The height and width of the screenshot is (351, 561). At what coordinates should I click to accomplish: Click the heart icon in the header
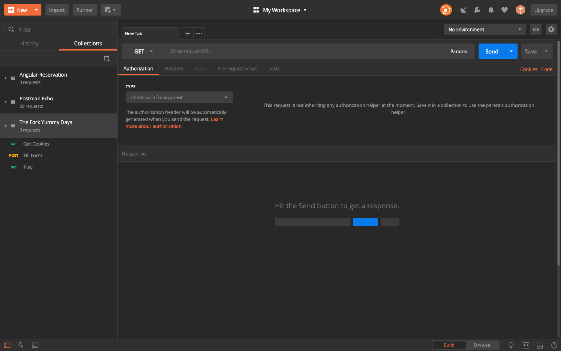tap(505, 10)
